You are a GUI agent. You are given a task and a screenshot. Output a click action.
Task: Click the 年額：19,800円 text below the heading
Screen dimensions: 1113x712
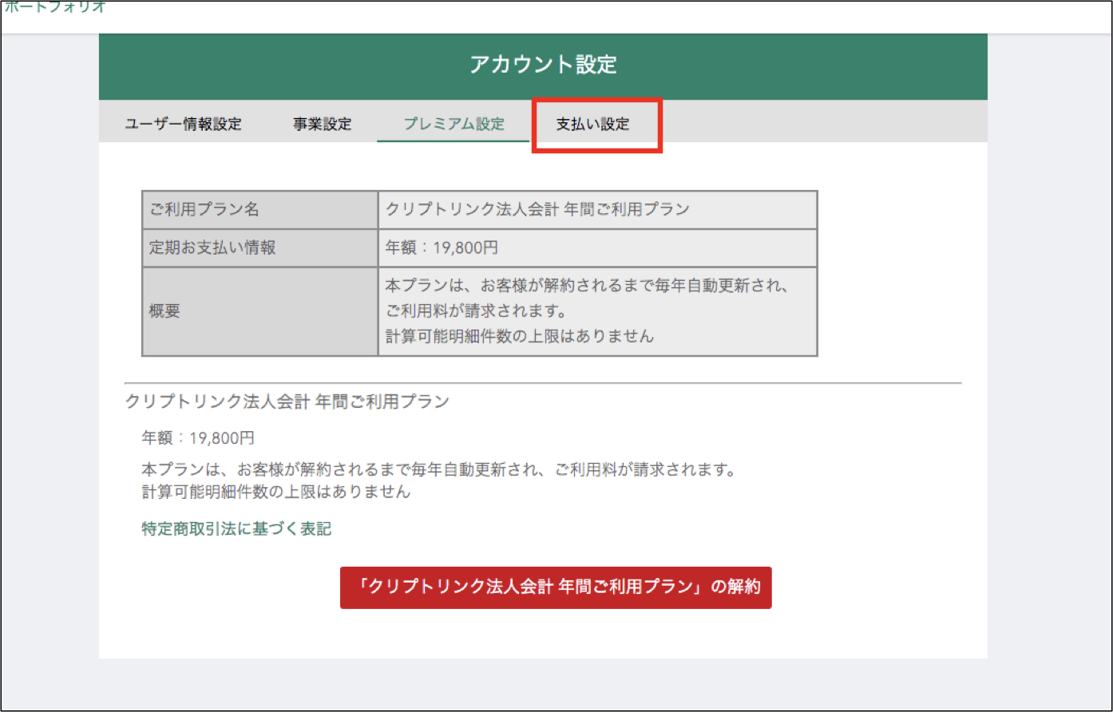click(x=198, y=438)
